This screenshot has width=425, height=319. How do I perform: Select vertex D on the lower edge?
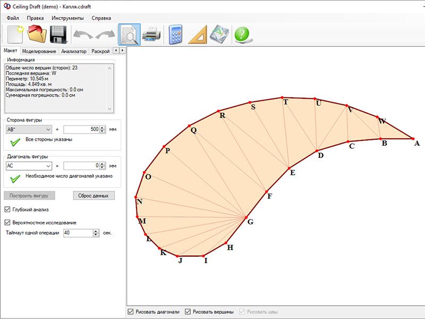pos(317,150)
